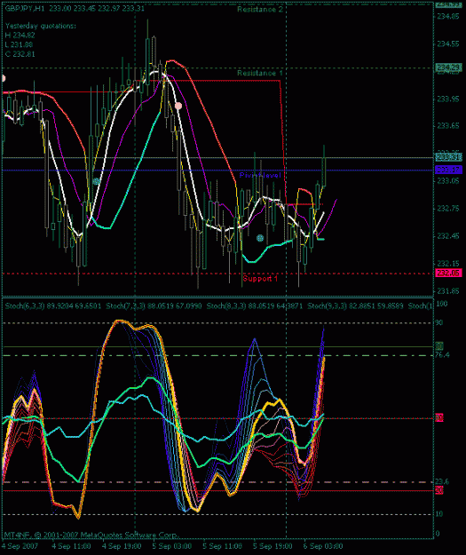
Task: Select the 'L 231.88' yesterday low value
Action: pyautogui.click(x=20, y=45)
